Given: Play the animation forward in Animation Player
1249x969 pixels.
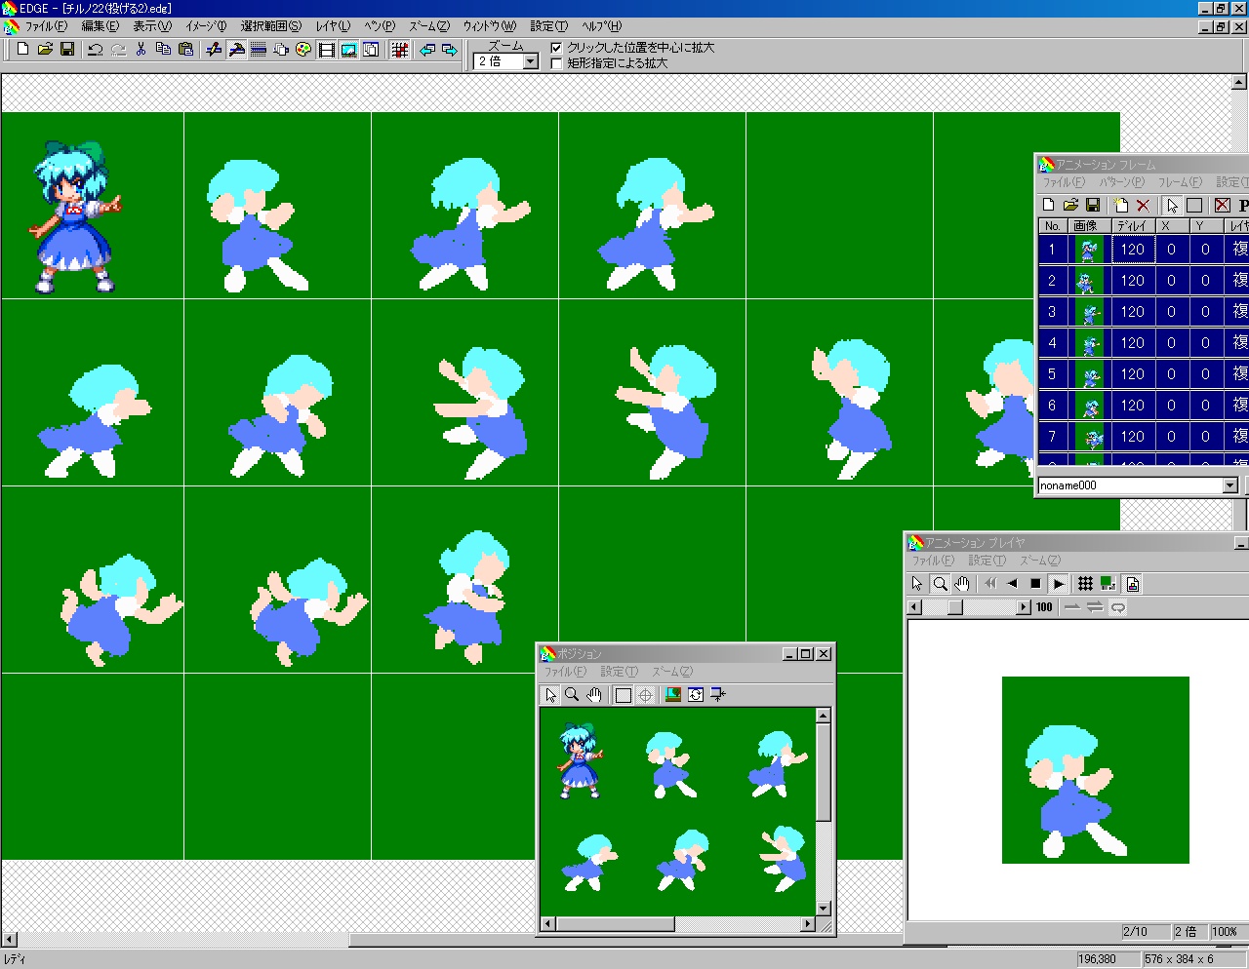Looking at the screenshot, I should 1059,583.
